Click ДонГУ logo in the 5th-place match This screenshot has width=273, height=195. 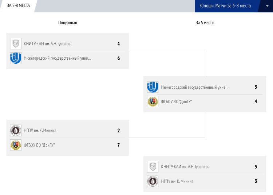[x=153, y=102]
